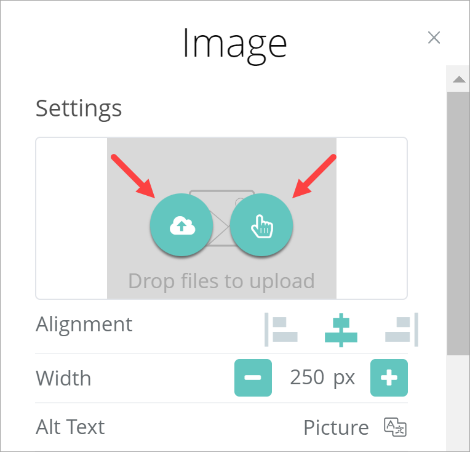Close the Image panel
Image resolution: width=470 pixels, height=452 pixels.
click(x=434, y=38)
